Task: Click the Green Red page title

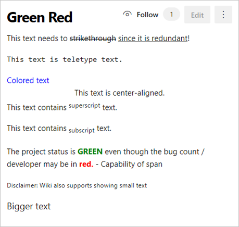Action: pos(40,17)
